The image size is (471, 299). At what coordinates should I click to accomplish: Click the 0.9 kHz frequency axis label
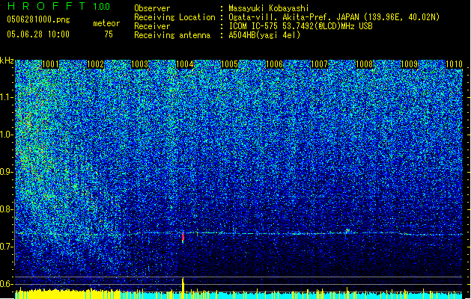coord(6,172)
